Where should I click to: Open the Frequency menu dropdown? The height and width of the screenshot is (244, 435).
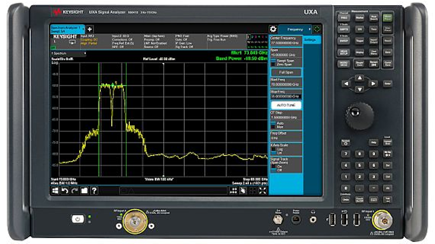[x=295, y=30]
